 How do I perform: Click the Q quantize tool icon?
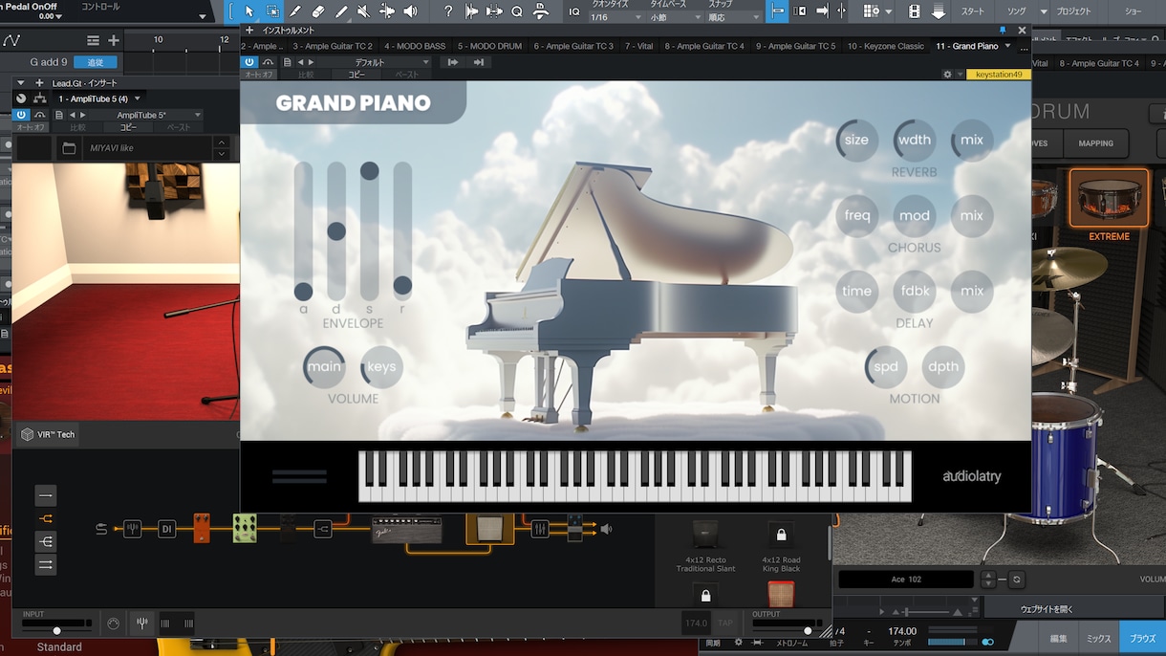(517, 11)
